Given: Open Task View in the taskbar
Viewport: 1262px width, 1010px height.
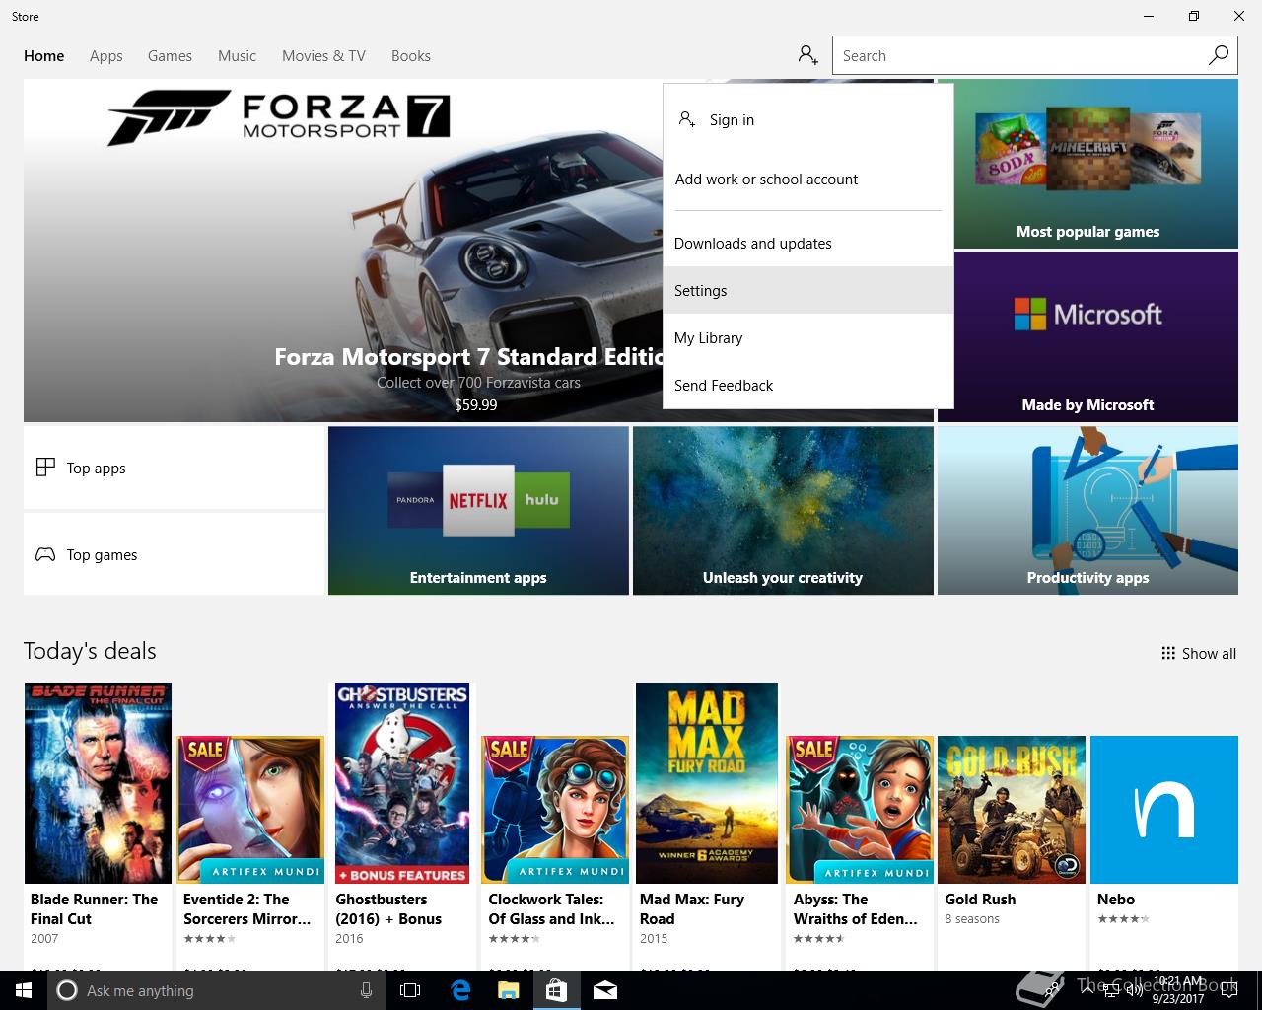Looking at the screenshot, I should point(410,990).
